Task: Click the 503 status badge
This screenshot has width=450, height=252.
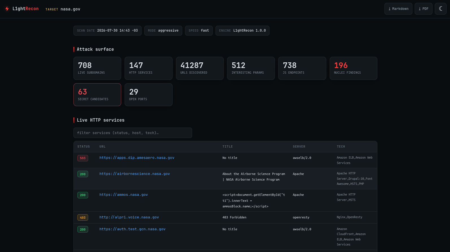Action: [83, 158]
